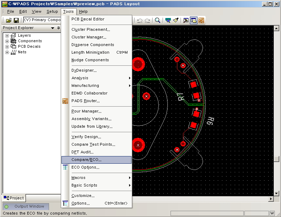Open the Output Window tab
This screenshot has width=281, height=217.
(x=26, y=207)
